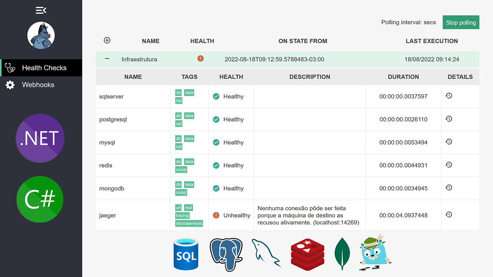Select the C# logo in the sidebar
This screenshot has height=277, width=493.
click(40, 199)
